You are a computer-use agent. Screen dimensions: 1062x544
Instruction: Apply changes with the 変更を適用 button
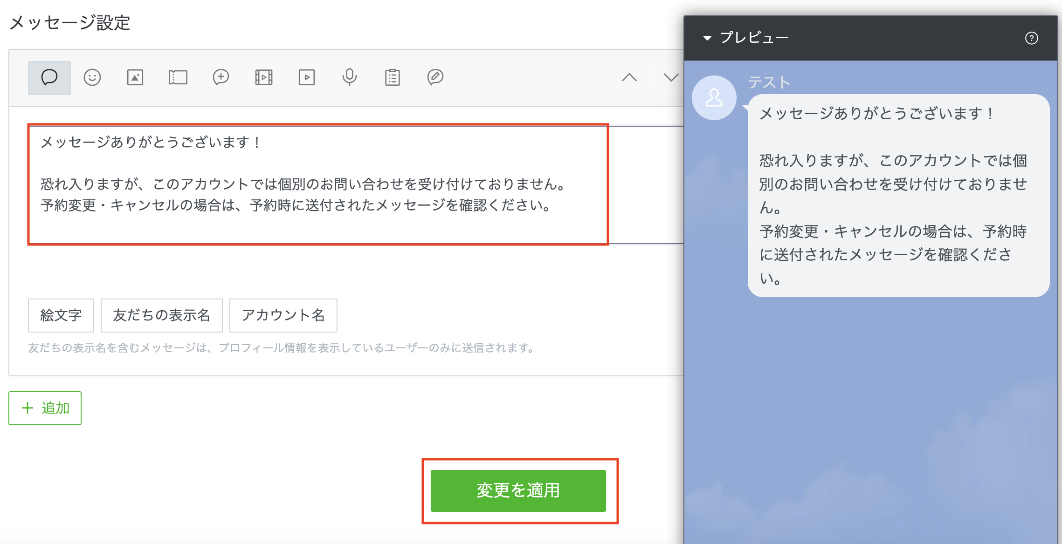point(518,490)
